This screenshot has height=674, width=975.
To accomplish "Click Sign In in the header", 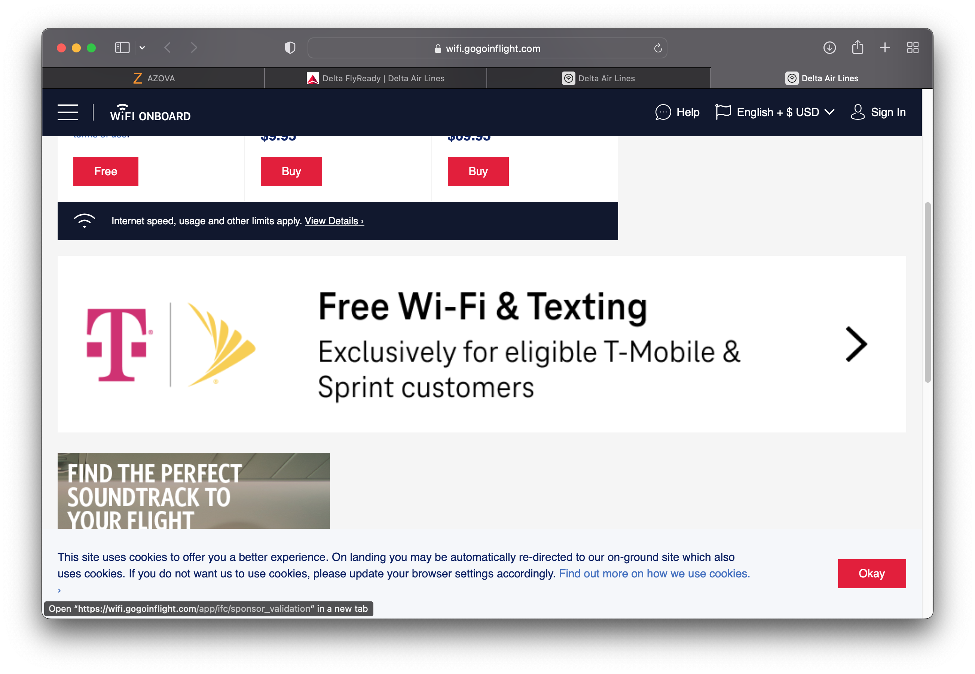I will (x=878, y=112).
